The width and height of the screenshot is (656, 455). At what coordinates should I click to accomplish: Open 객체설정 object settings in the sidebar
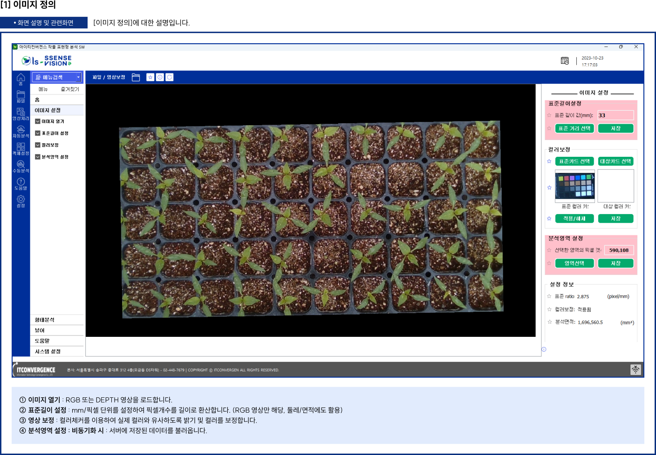20,148
